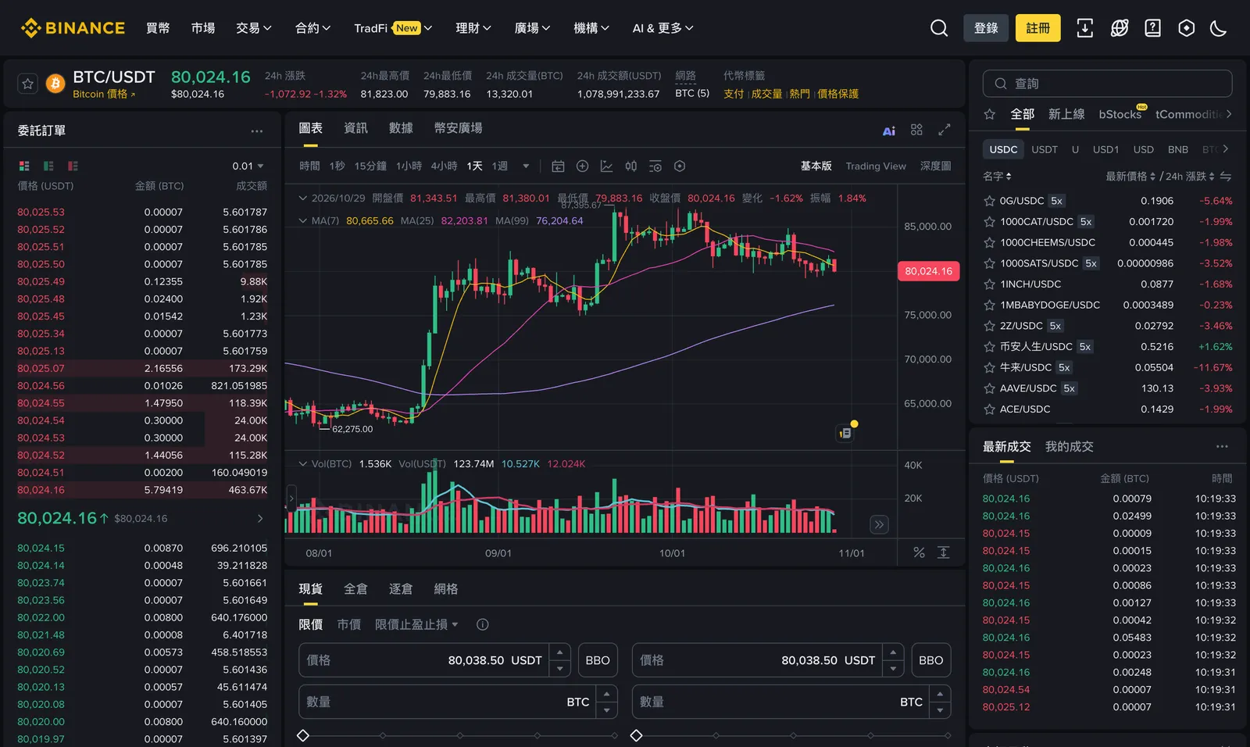Open the chart layout grid icon
Image resolution: width=1250 pixels, height=747 pixels.
[x=916, y=130]
